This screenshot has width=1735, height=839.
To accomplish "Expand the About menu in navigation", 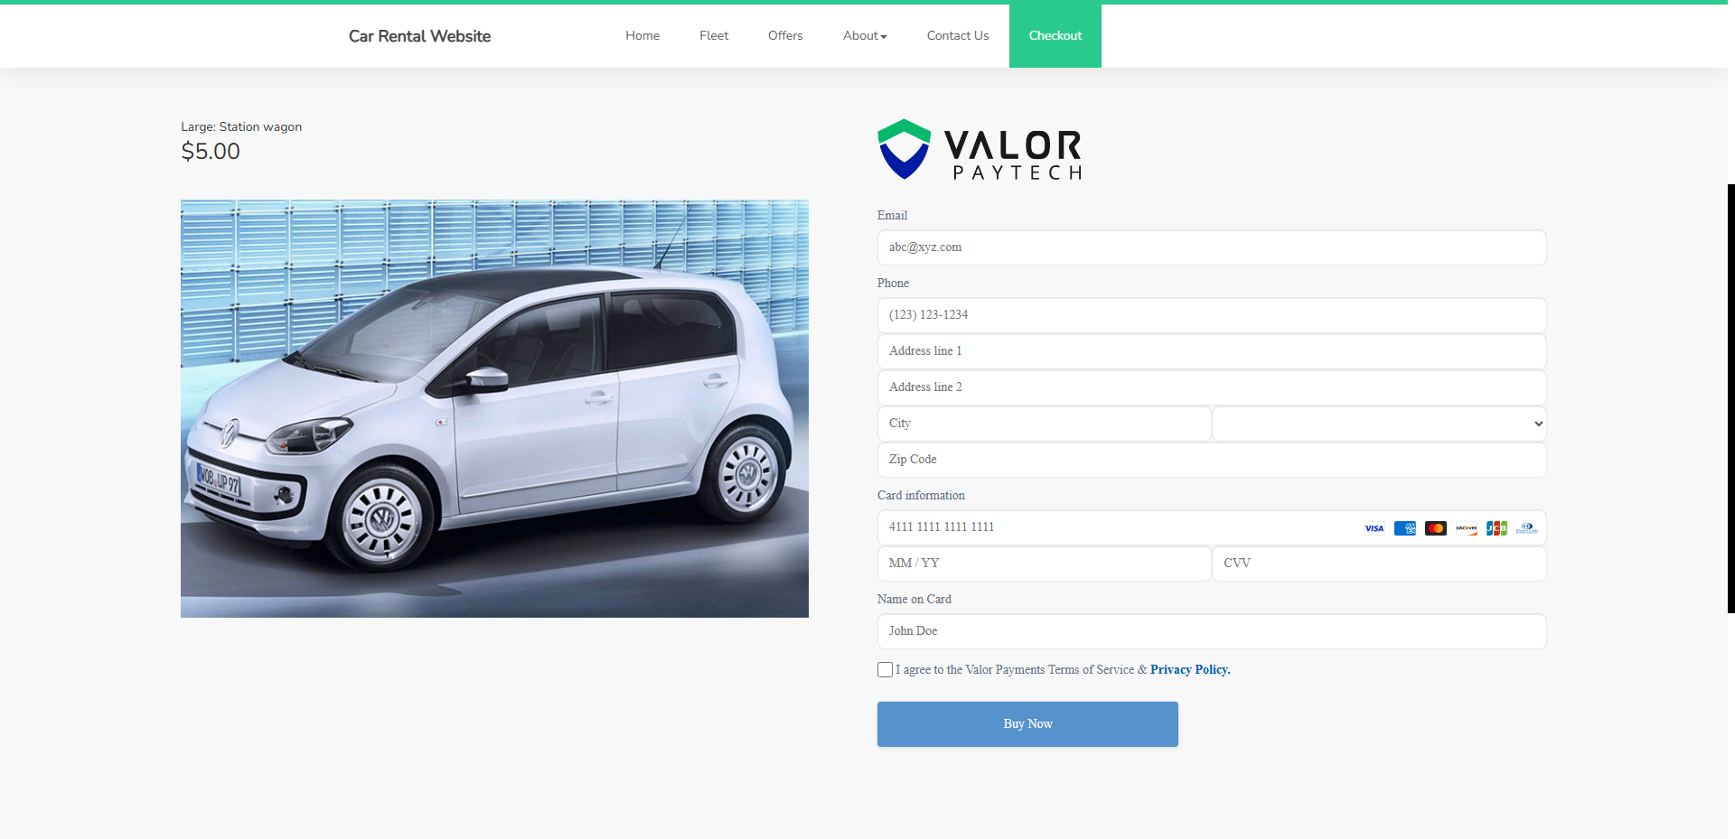I will [865, 36].
